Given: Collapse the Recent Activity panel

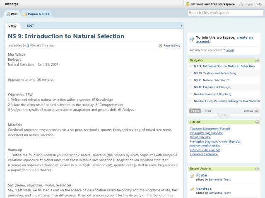Looking at the screenshot, I should click(257, 169).
